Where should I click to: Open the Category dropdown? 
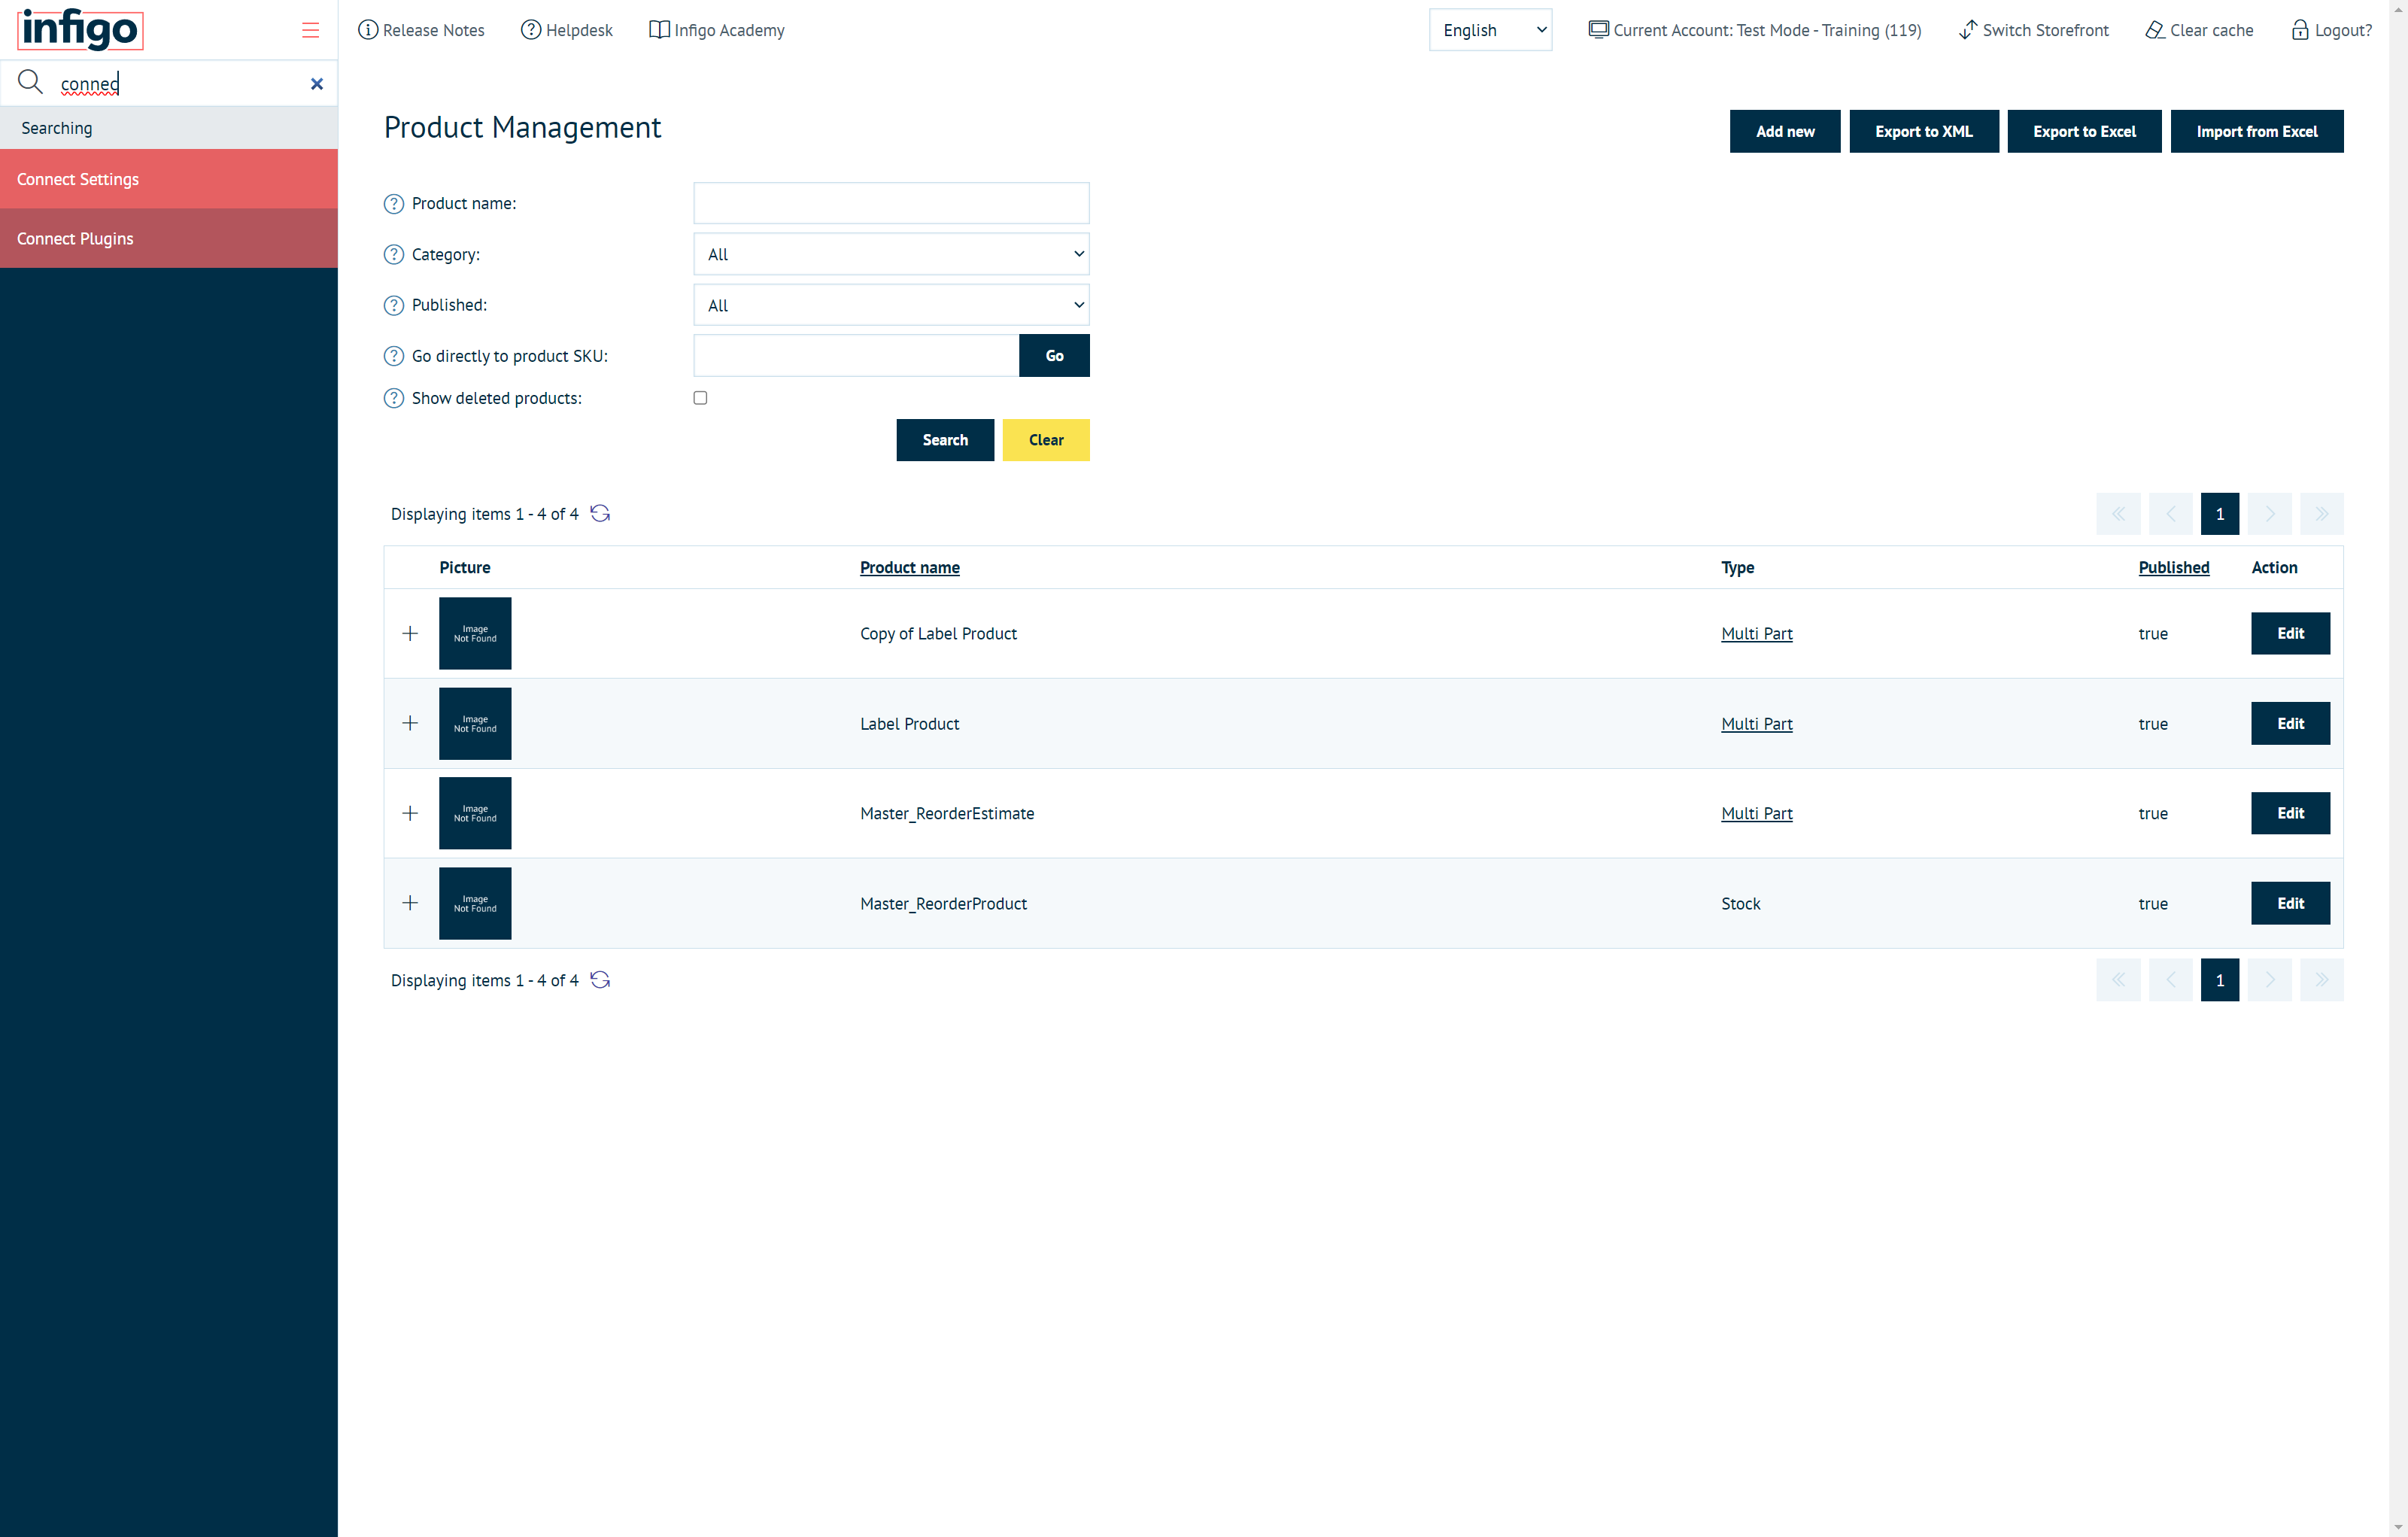891,254
